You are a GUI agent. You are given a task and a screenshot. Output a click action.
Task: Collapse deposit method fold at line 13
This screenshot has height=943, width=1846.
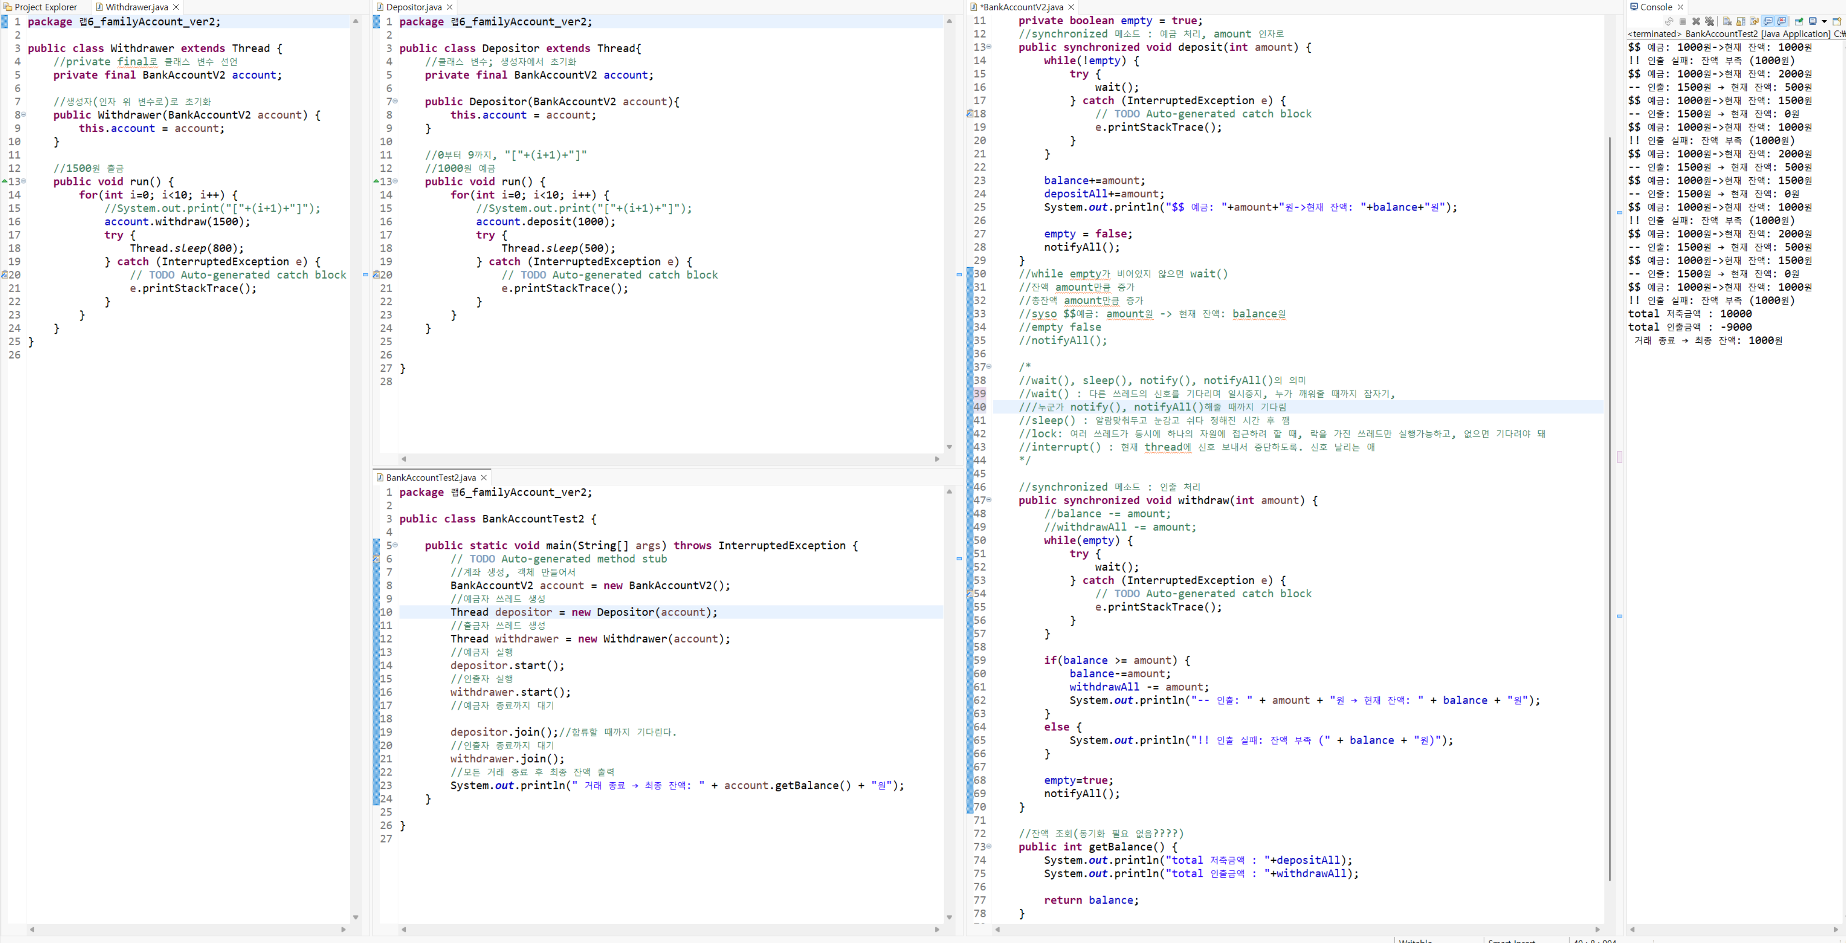pyautogui.click(x=989, y=47)
